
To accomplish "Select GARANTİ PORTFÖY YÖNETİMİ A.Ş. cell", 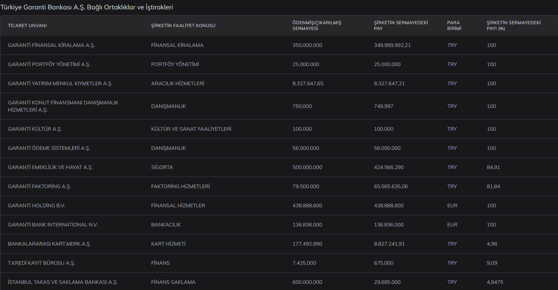I will coord(49,64).
